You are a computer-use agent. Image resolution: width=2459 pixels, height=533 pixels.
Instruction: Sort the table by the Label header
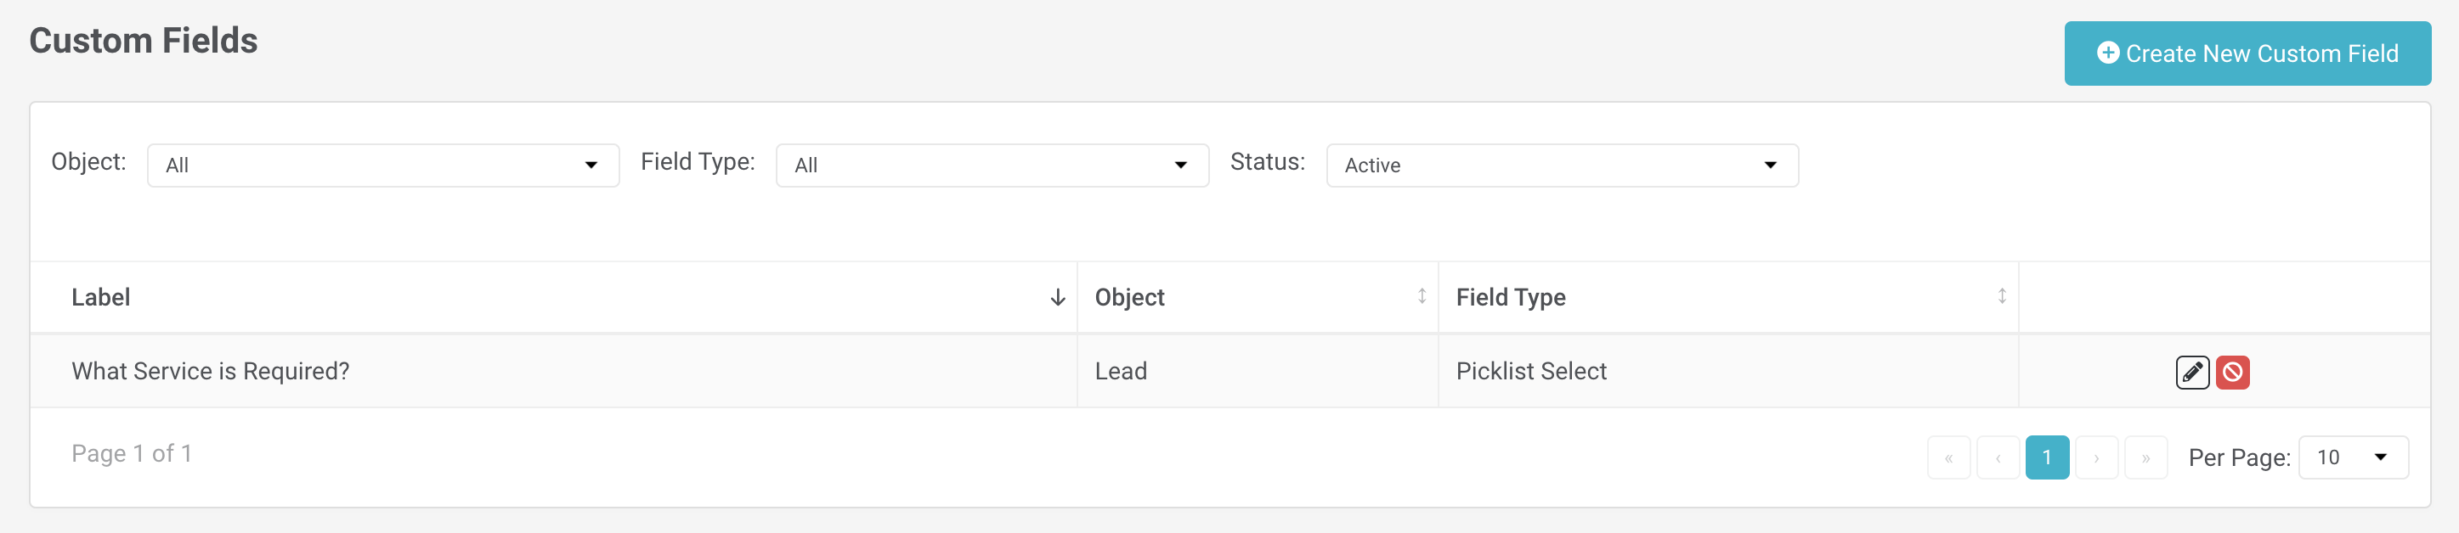[101, 298]
